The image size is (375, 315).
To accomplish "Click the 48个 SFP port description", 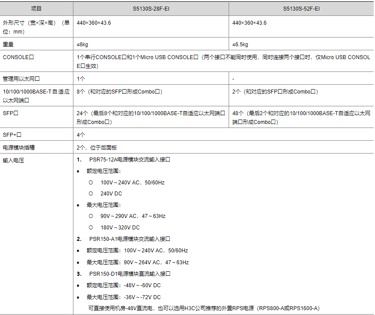I will pos(301,117).
